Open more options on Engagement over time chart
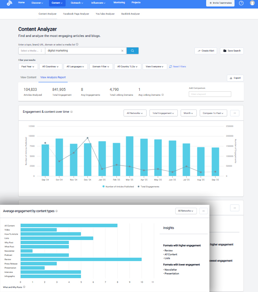This screenshot has height=292, width=258. click(x=235, y=113)
